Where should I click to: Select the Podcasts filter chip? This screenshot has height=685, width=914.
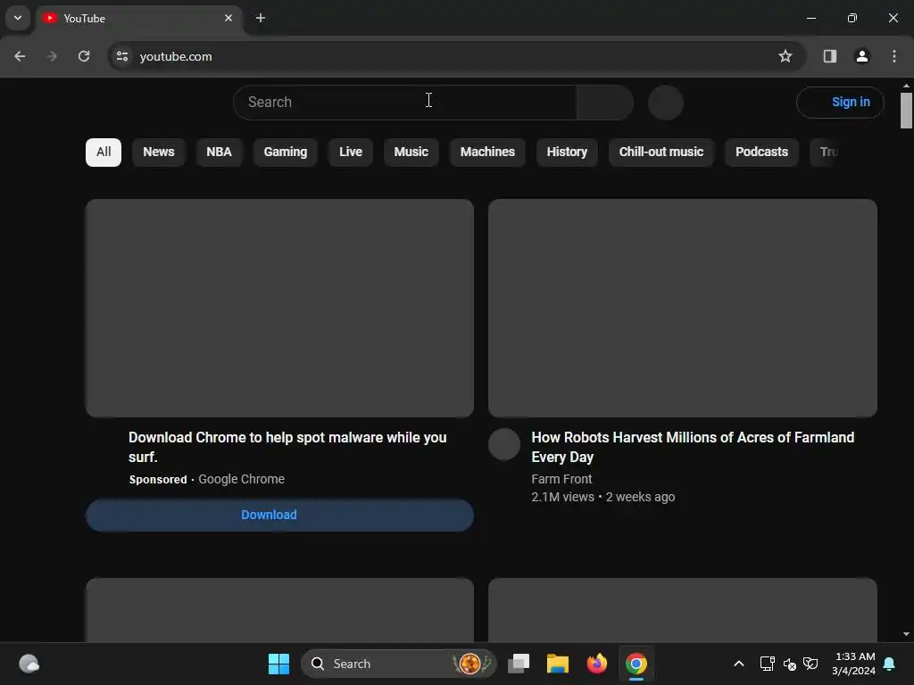tap(761, 152)
